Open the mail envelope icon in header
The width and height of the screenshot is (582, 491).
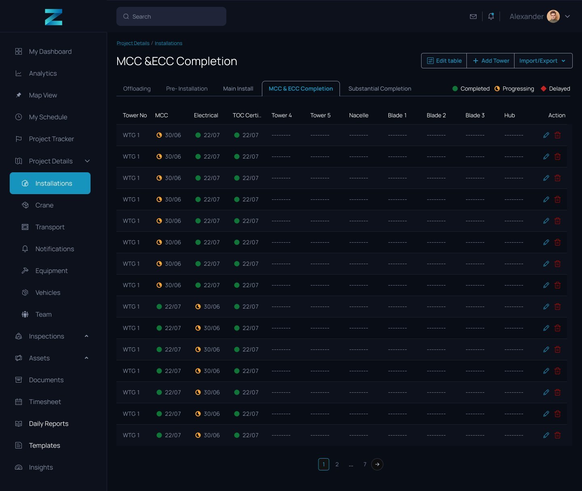(473, 17)
